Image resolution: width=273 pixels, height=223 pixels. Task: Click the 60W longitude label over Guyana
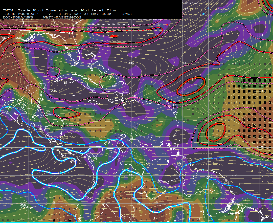click(183, 175)
